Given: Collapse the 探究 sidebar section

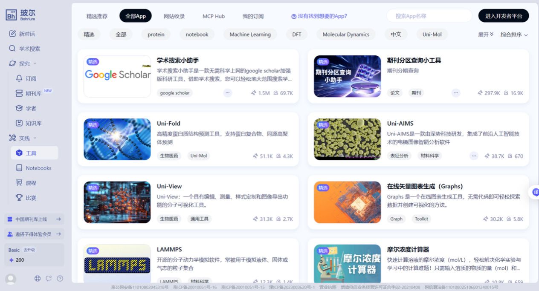Looking at the screenshot, I should (35, 63).
